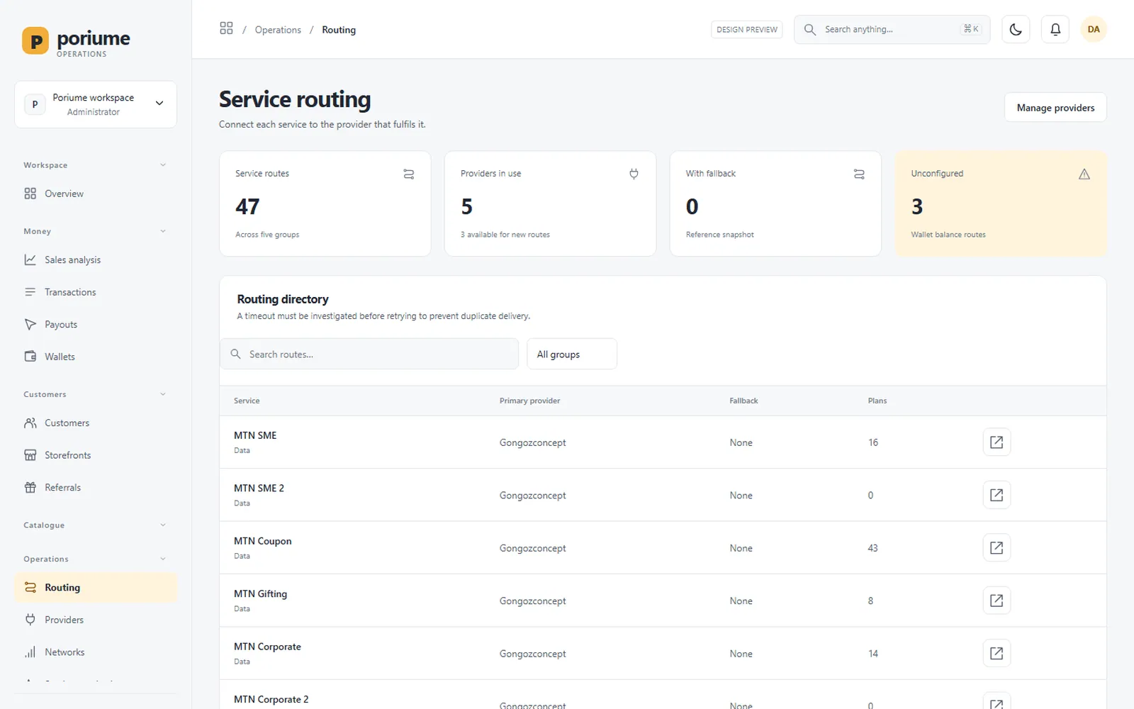Viewport: 1134px width, 709px height.
Task: Go to Storefronts
Action: [x=96, y=455]
